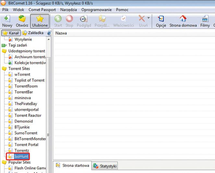The width and height of the screenshot is (215, 173).
Task: Select Archiwum torrenta tree item
Action: tap(30, 57)
